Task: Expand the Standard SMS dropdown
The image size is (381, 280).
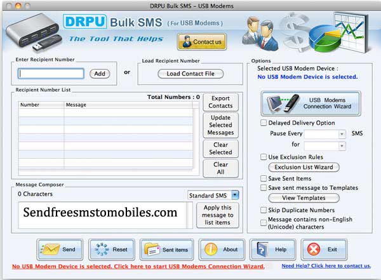Action: pyautogui.click(x=235, y=195)
